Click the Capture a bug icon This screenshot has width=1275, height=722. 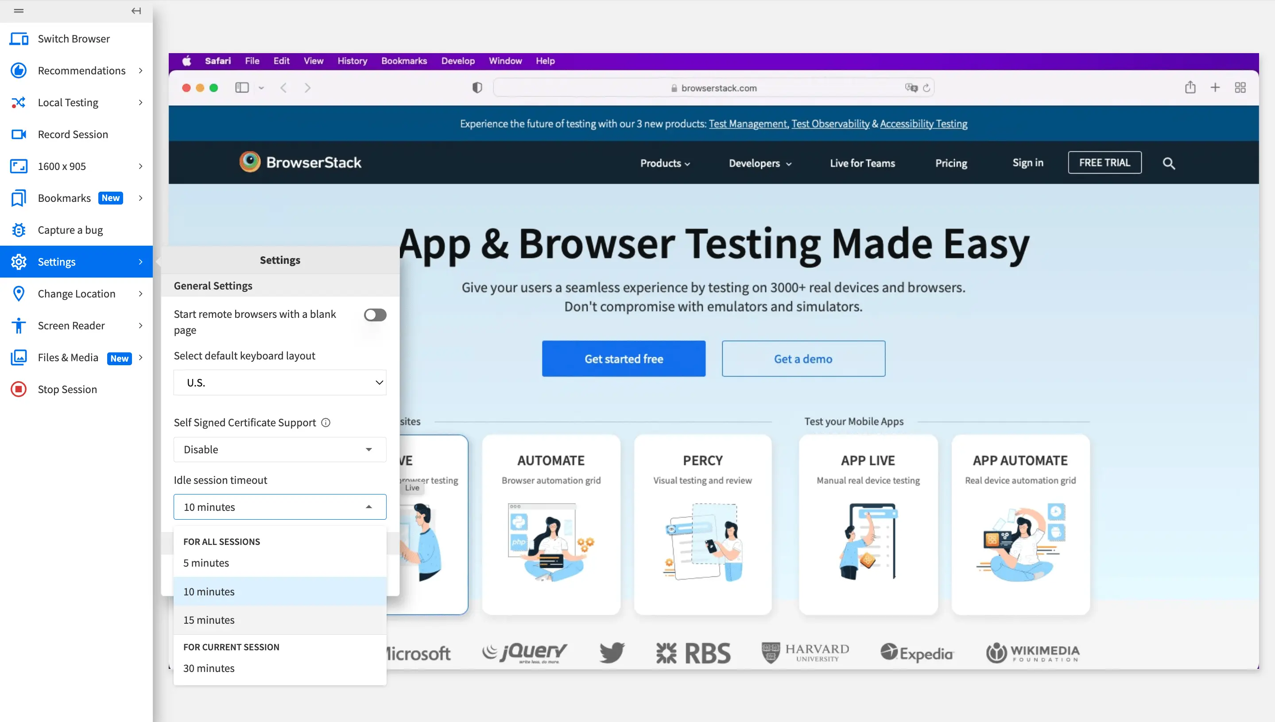point(19,230)
